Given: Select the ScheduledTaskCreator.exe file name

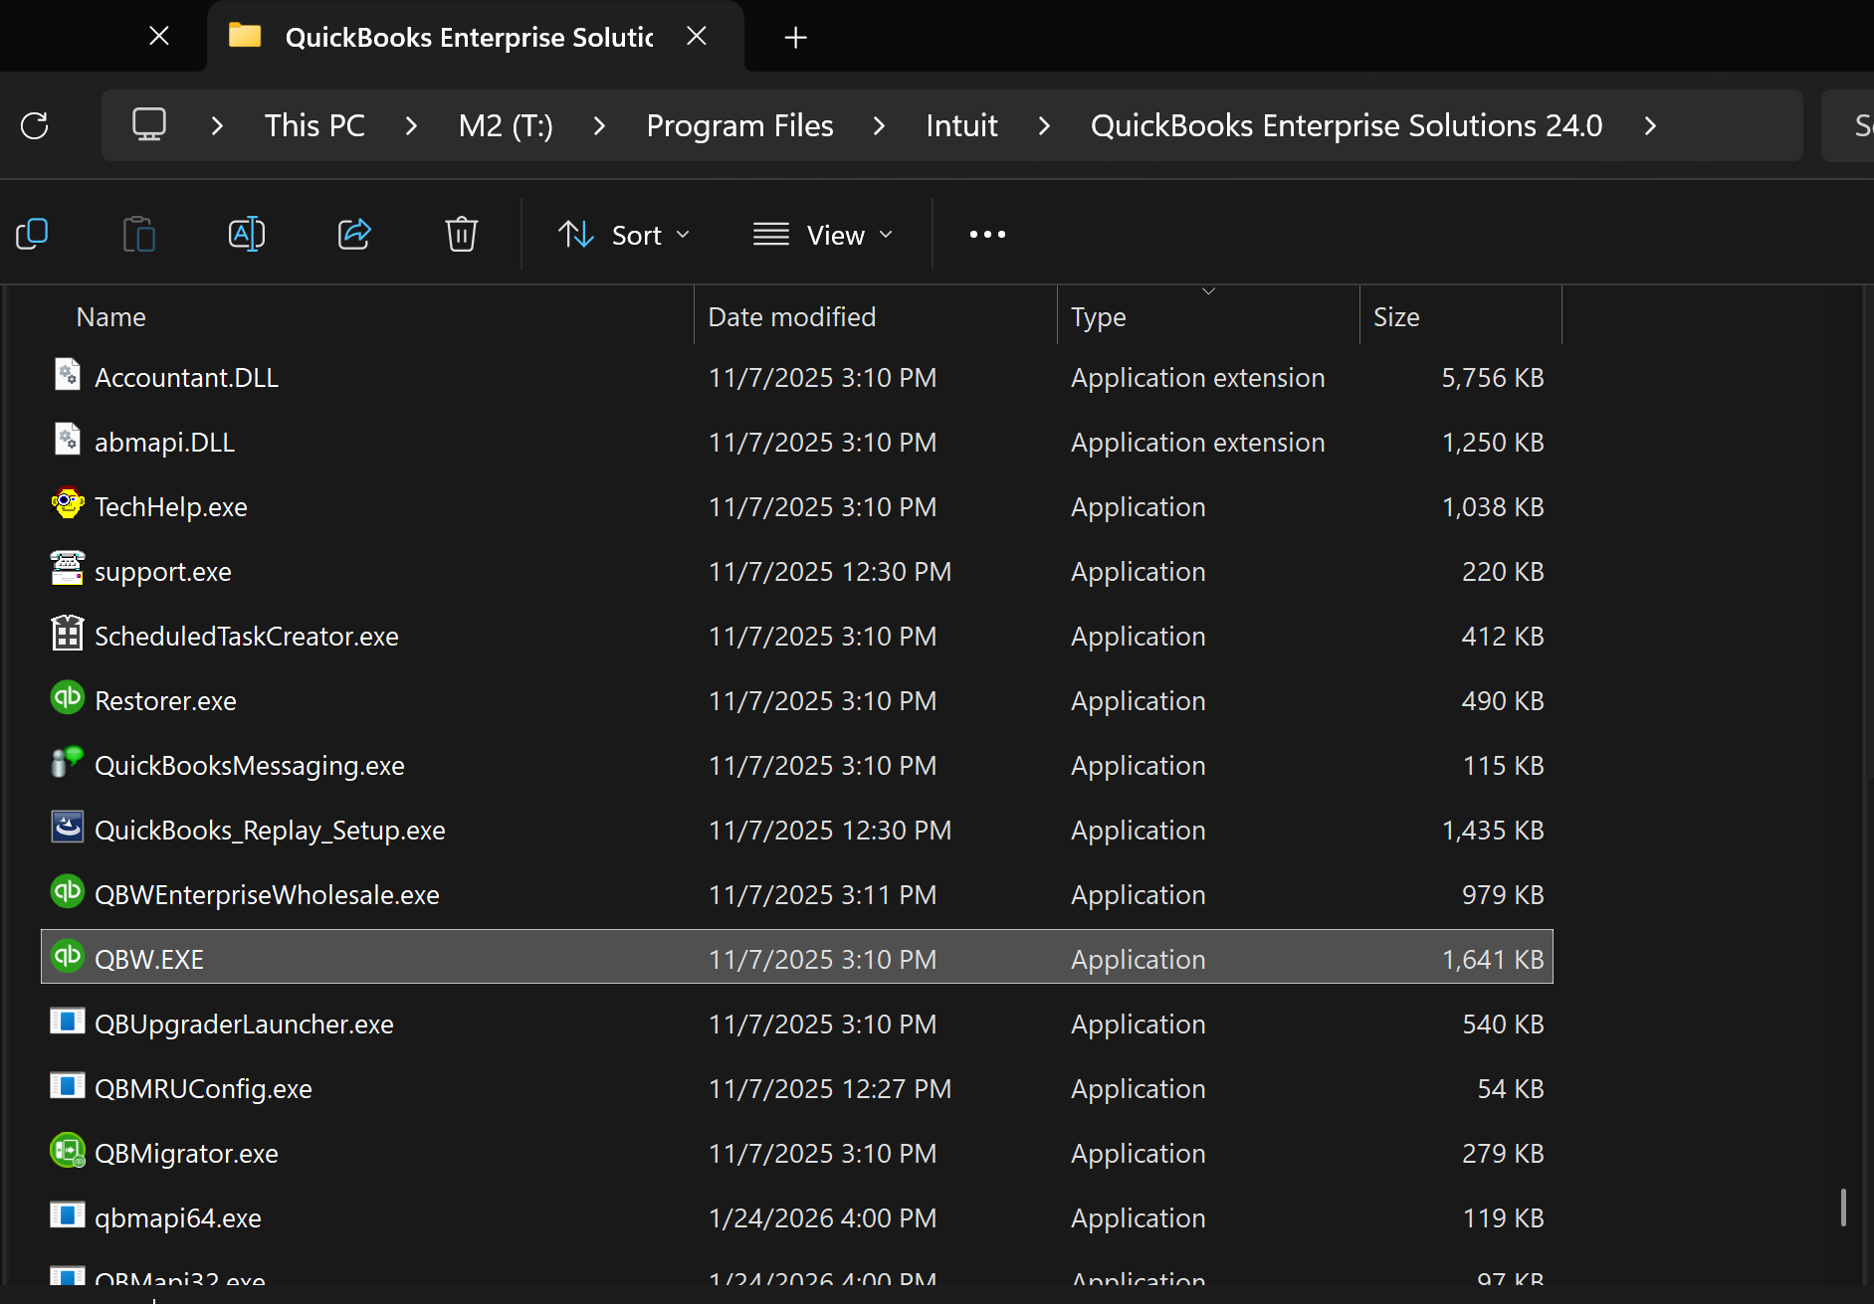Looking at the screenshot, I should [246, 637].
